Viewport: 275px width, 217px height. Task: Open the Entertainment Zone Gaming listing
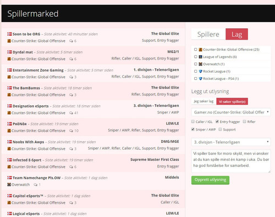tap(38, 70)
